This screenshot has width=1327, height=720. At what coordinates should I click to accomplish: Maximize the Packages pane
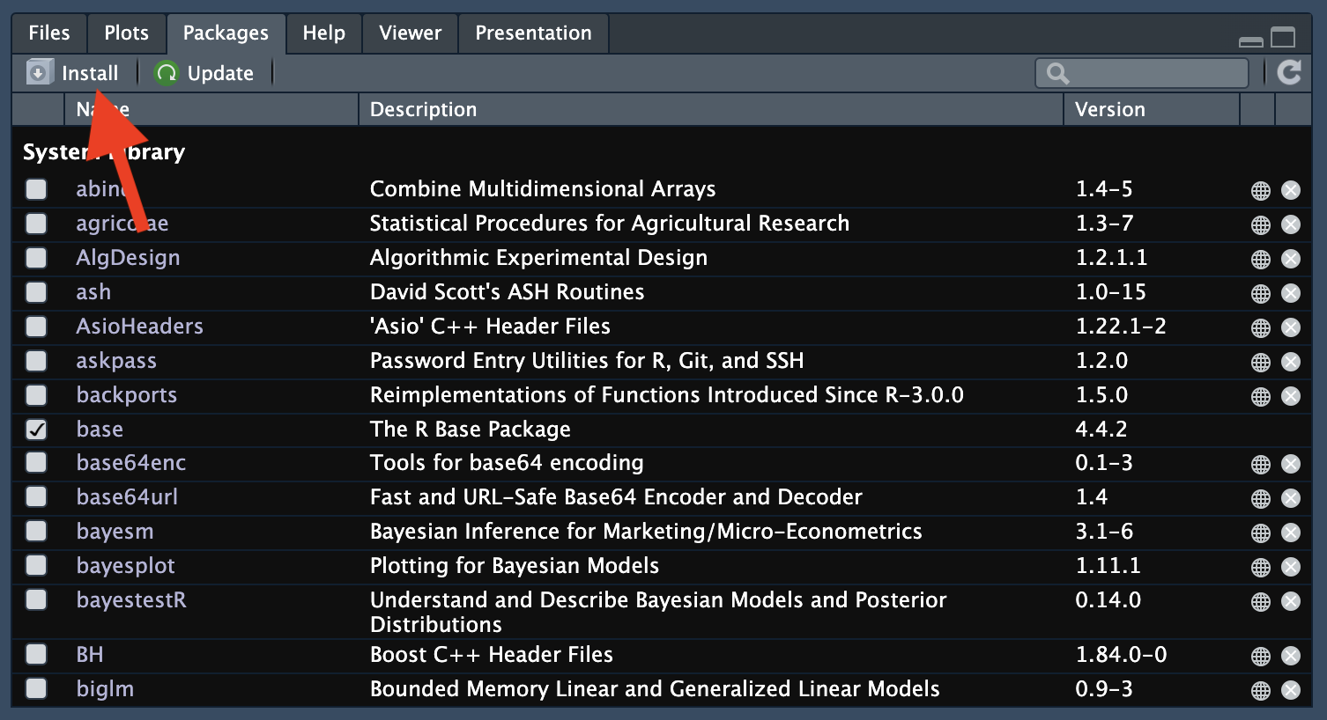click(1283, 38)
